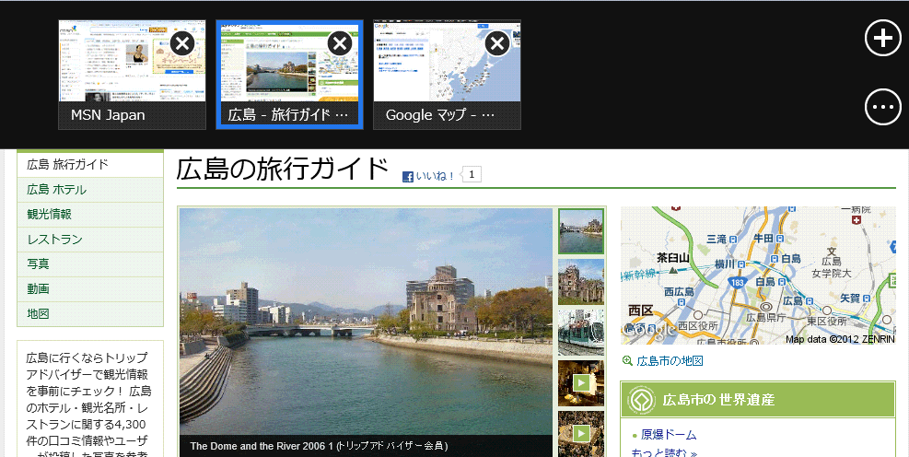
Task: Click the Facebook いいね! button
Action: point(429,175)
